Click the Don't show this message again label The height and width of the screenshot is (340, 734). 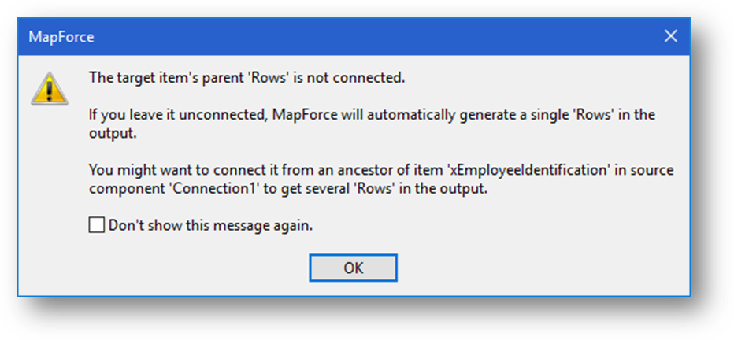[210, 225]
